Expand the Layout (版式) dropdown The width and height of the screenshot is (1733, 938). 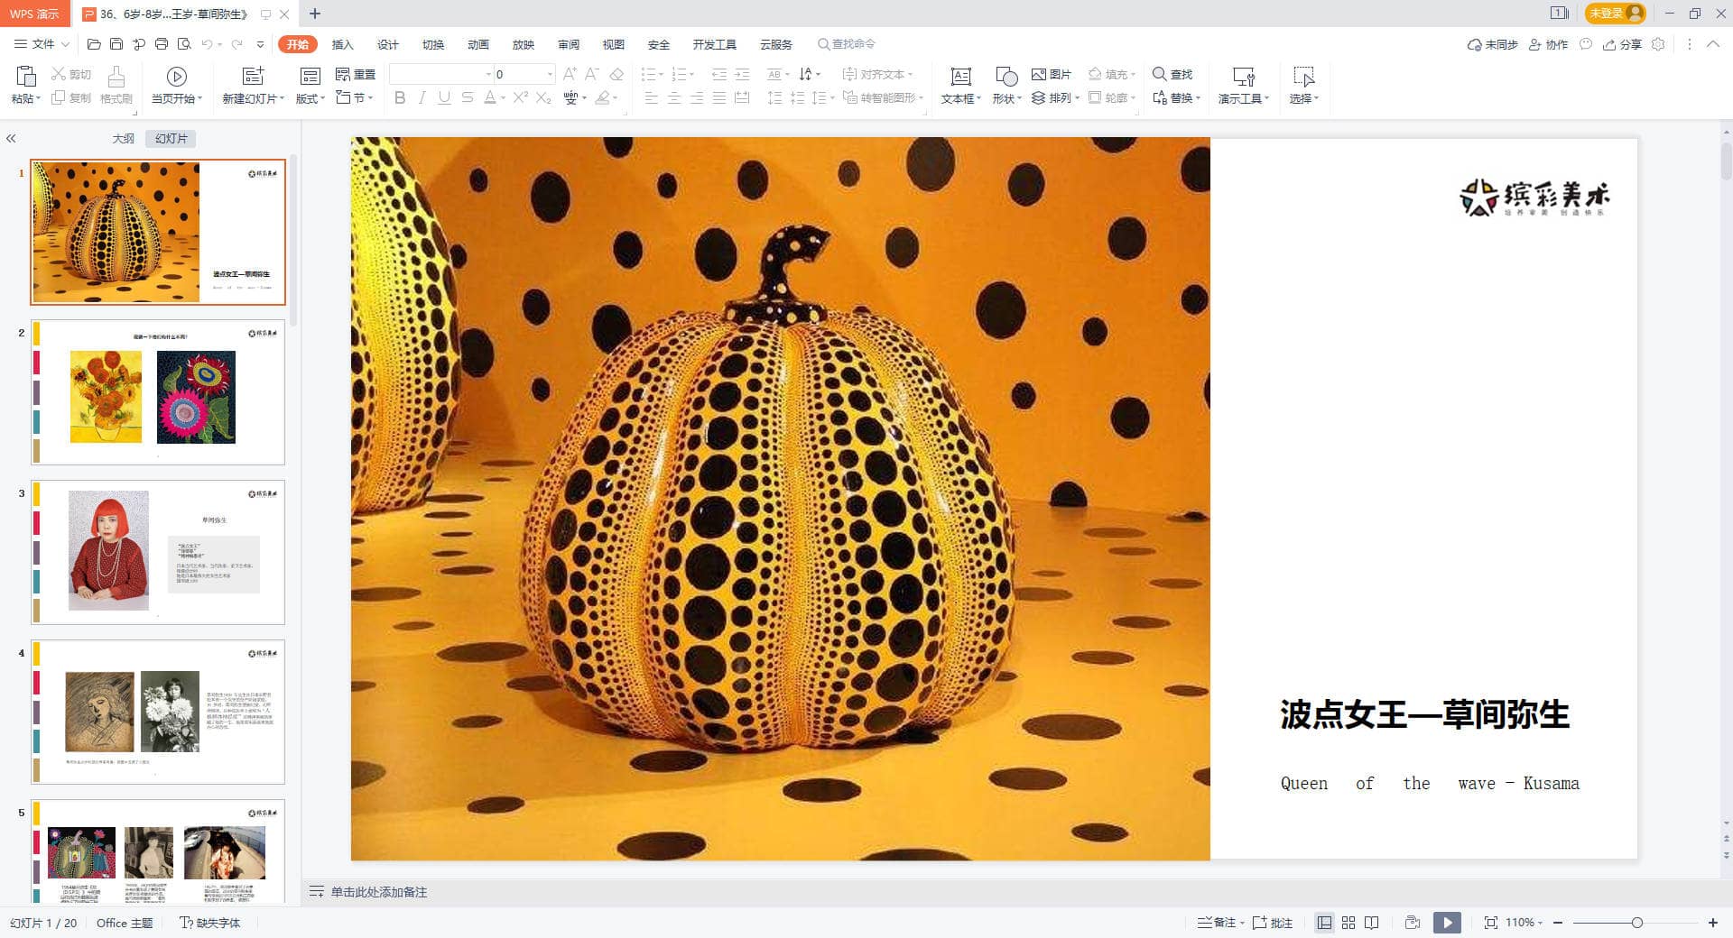[322, 99]
